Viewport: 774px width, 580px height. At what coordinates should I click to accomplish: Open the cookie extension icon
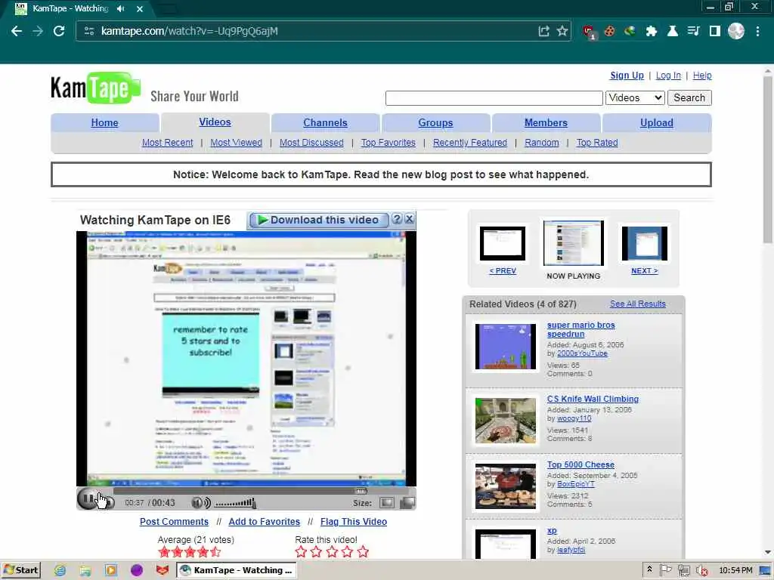click(610, 31)
